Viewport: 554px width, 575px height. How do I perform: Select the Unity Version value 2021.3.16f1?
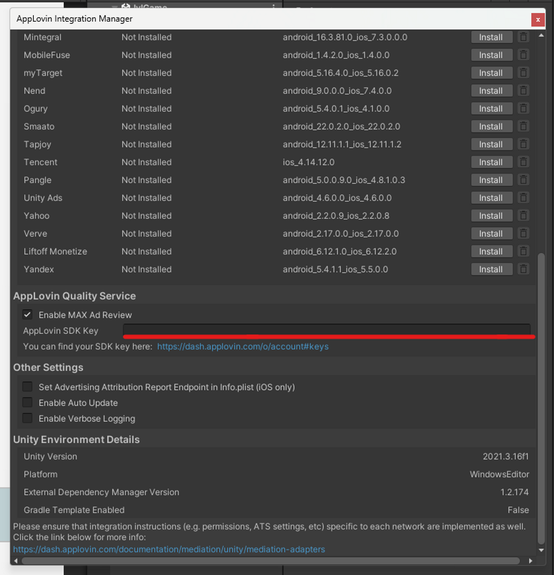tap(506, 457)
